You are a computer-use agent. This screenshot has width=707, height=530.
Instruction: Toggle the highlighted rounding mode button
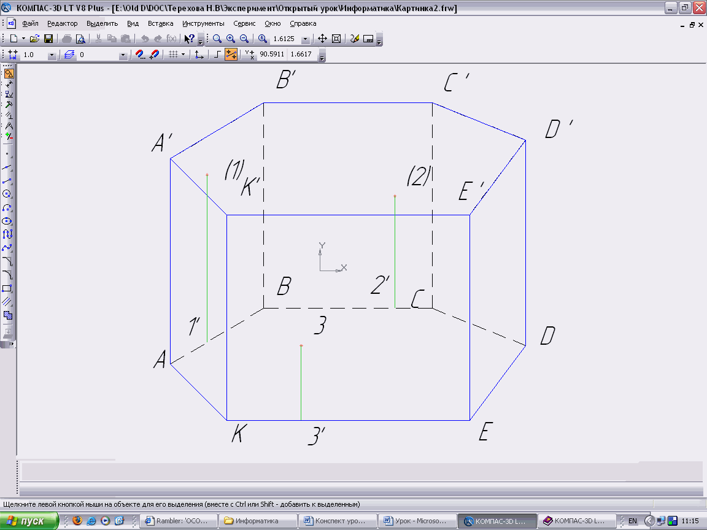click(x=231, y=55)
